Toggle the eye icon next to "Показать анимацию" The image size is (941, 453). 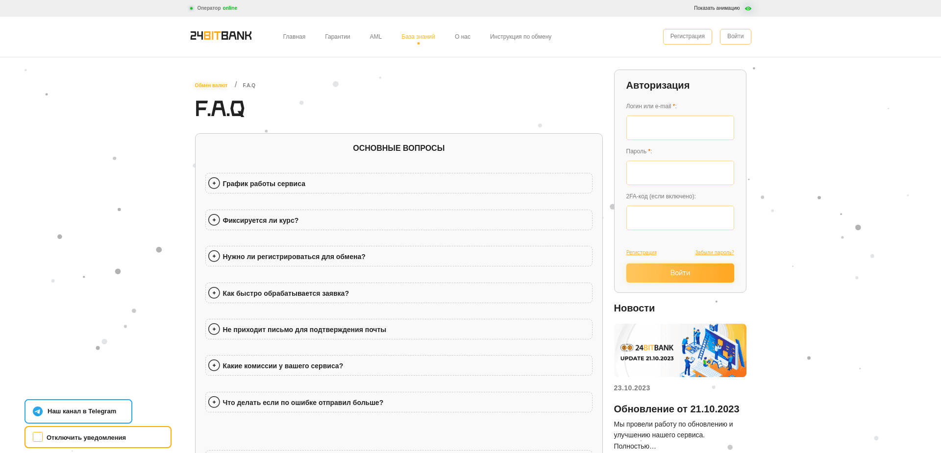click(x=748, y=8)
